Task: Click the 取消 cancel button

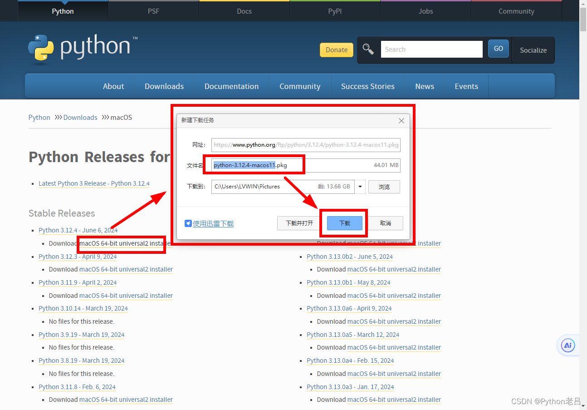Action: [x=385, y=223]
